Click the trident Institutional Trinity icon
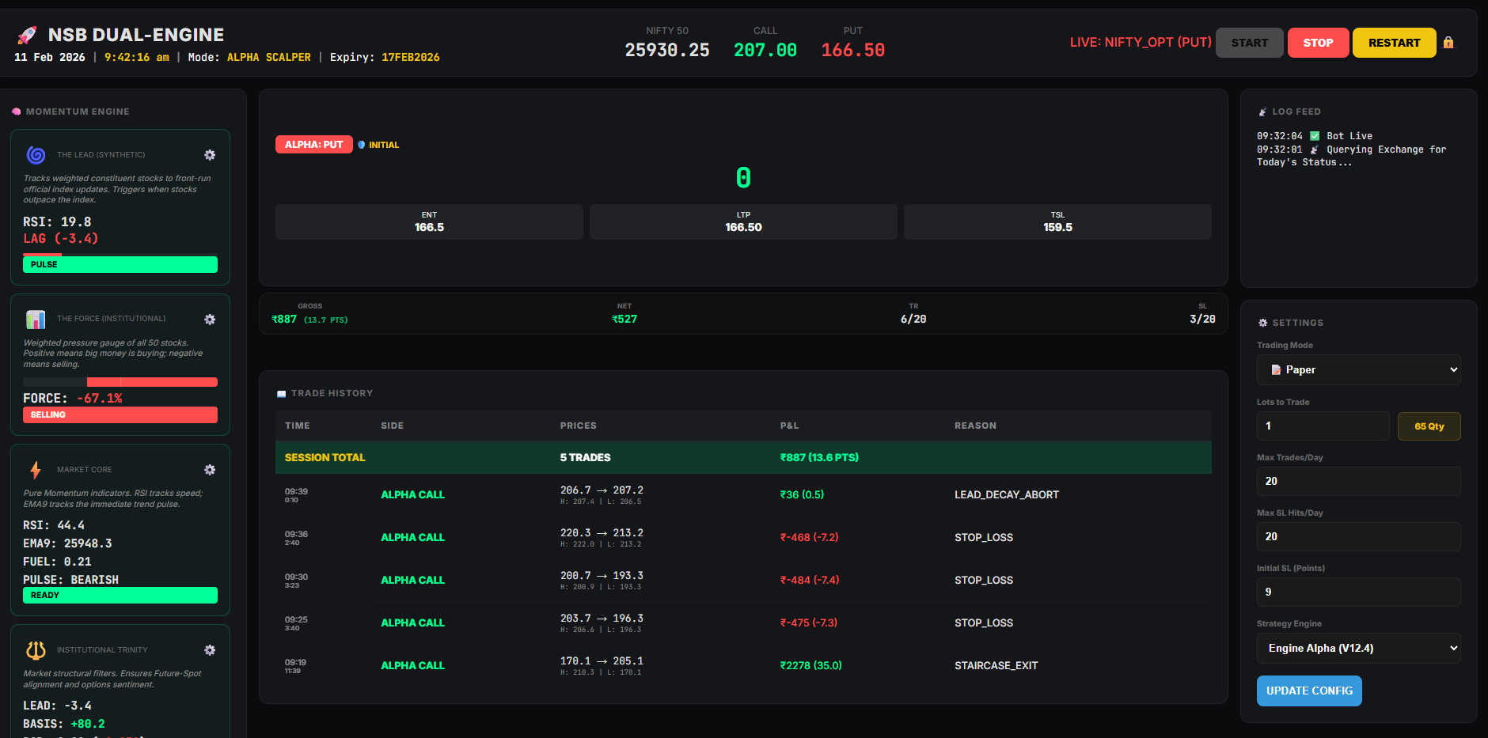The width and height of the screenshot is (1488, 738). [36, 650]
